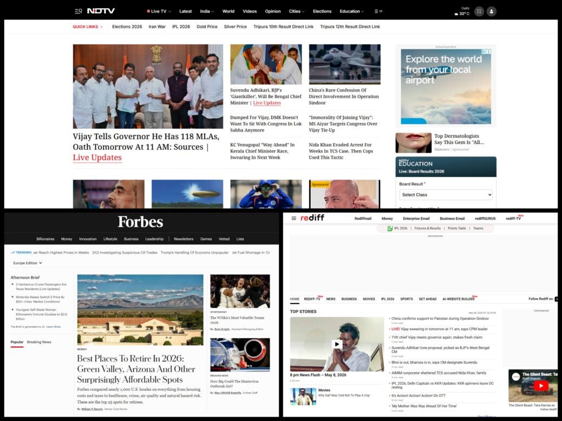The height and width of the screenshot is (421, 562).
Task: Open NDTV Elections menu item
Action: 322,11
